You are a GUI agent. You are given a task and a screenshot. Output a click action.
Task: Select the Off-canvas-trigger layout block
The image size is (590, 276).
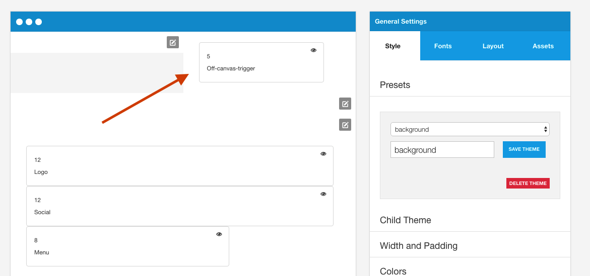point(261,62)
